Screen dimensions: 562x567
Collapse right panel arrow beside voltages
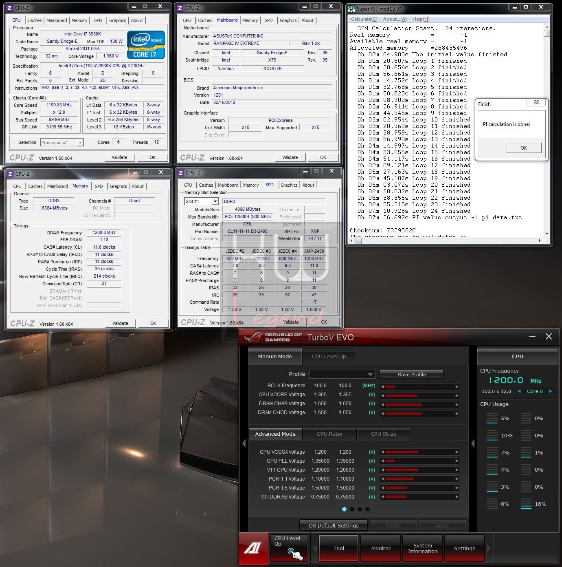coord(473,443)
